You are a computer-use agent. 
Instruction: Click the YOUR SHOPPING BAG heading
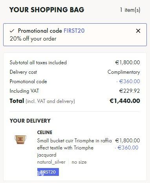47,10
